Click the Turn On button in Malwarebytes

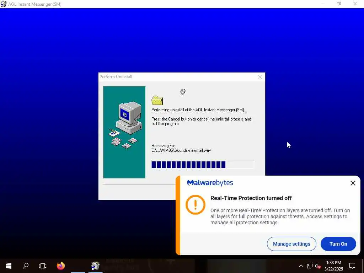point(338,244)
